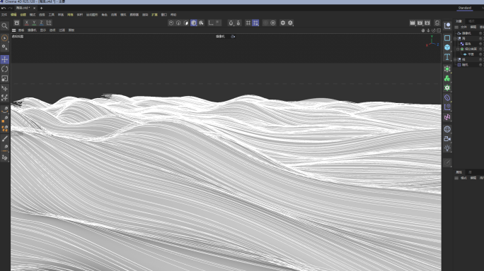Switch to Points mode
This screenshot has height=271, width=484.
tap(171, 23)
